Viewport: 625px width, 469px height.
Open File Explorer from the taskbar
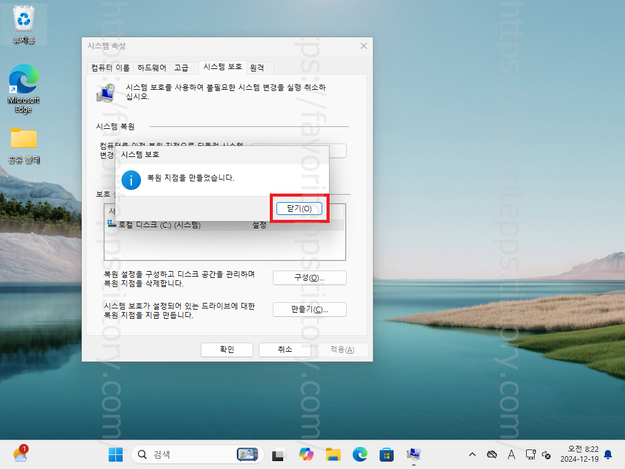333,454
